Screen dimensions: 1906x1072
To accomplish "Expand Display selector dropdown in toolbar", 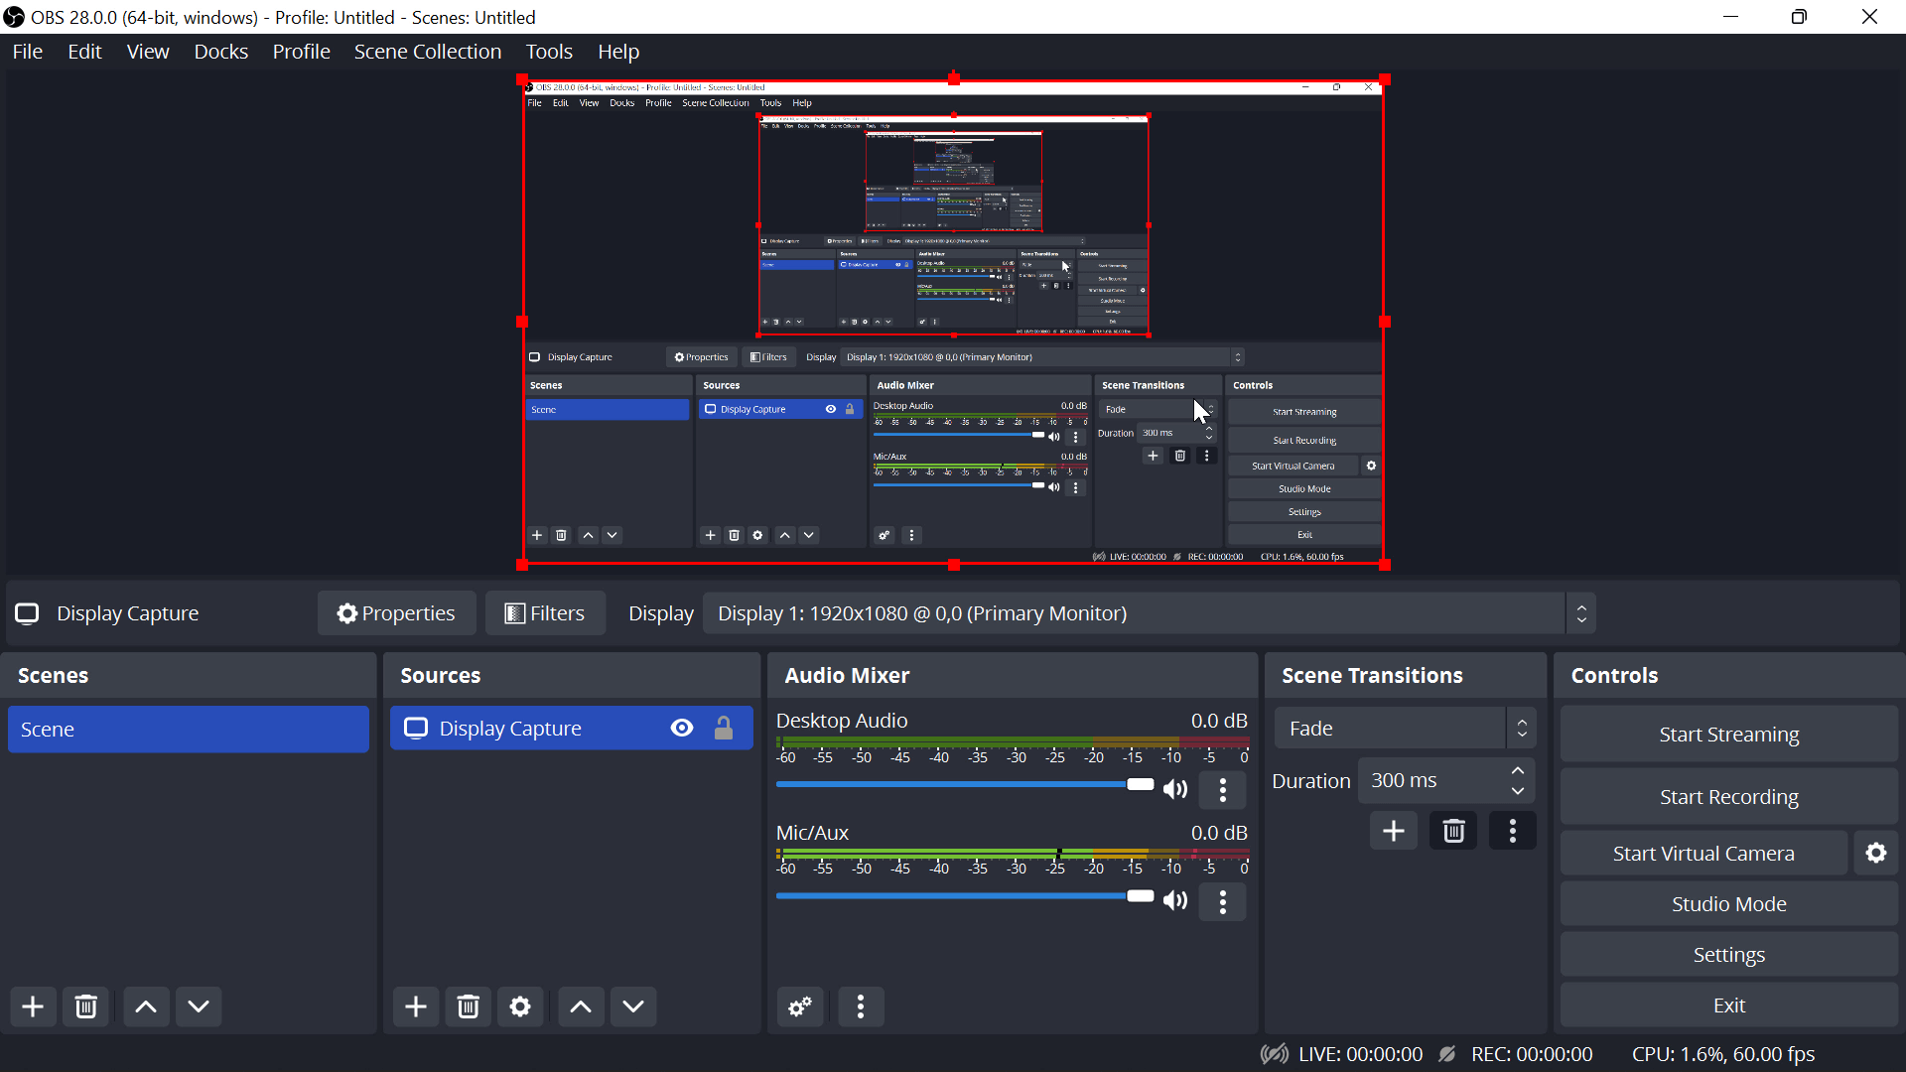I will tap(1582, 612).
